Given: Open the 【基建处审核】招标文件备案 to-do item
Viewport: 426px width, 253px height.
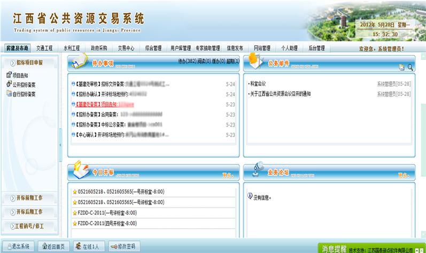Looking at the screenshot, I should pyautogui.click(x=122, y=84).
